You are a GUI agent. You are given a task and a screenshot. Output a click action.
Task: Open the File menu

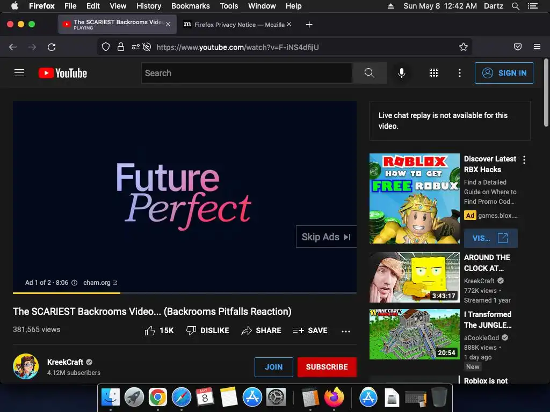coord(70,6)
